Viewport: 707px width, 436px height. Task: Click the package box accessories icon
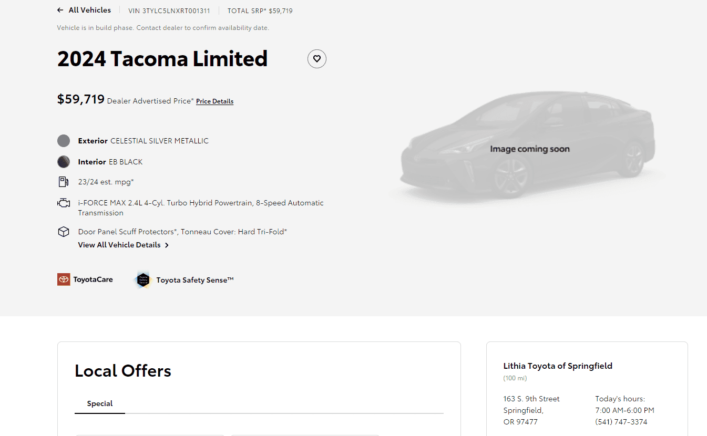tap(63, 232)
